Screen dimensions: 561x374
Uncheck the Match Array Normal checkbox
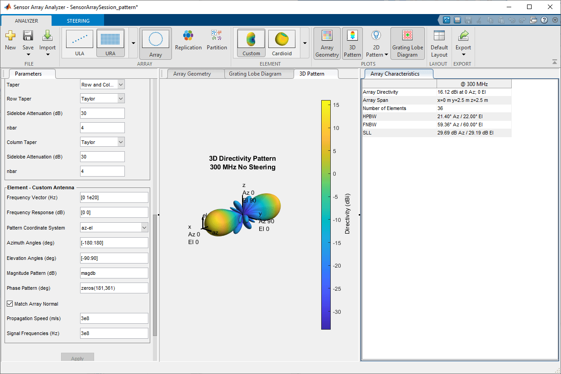click(10, 303)
